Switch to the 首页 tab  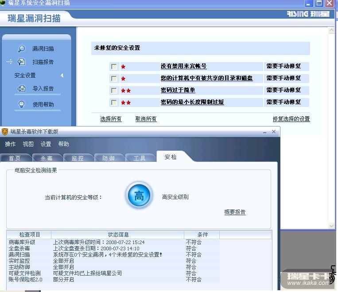click(15, 158)
